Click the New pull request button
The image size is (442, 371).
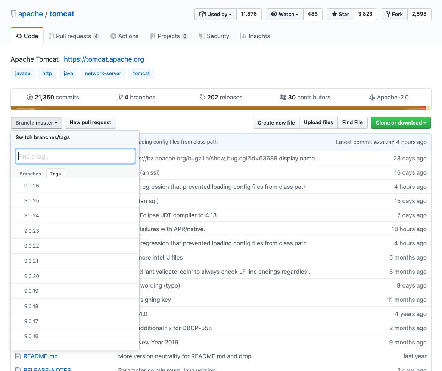(90, 122)
